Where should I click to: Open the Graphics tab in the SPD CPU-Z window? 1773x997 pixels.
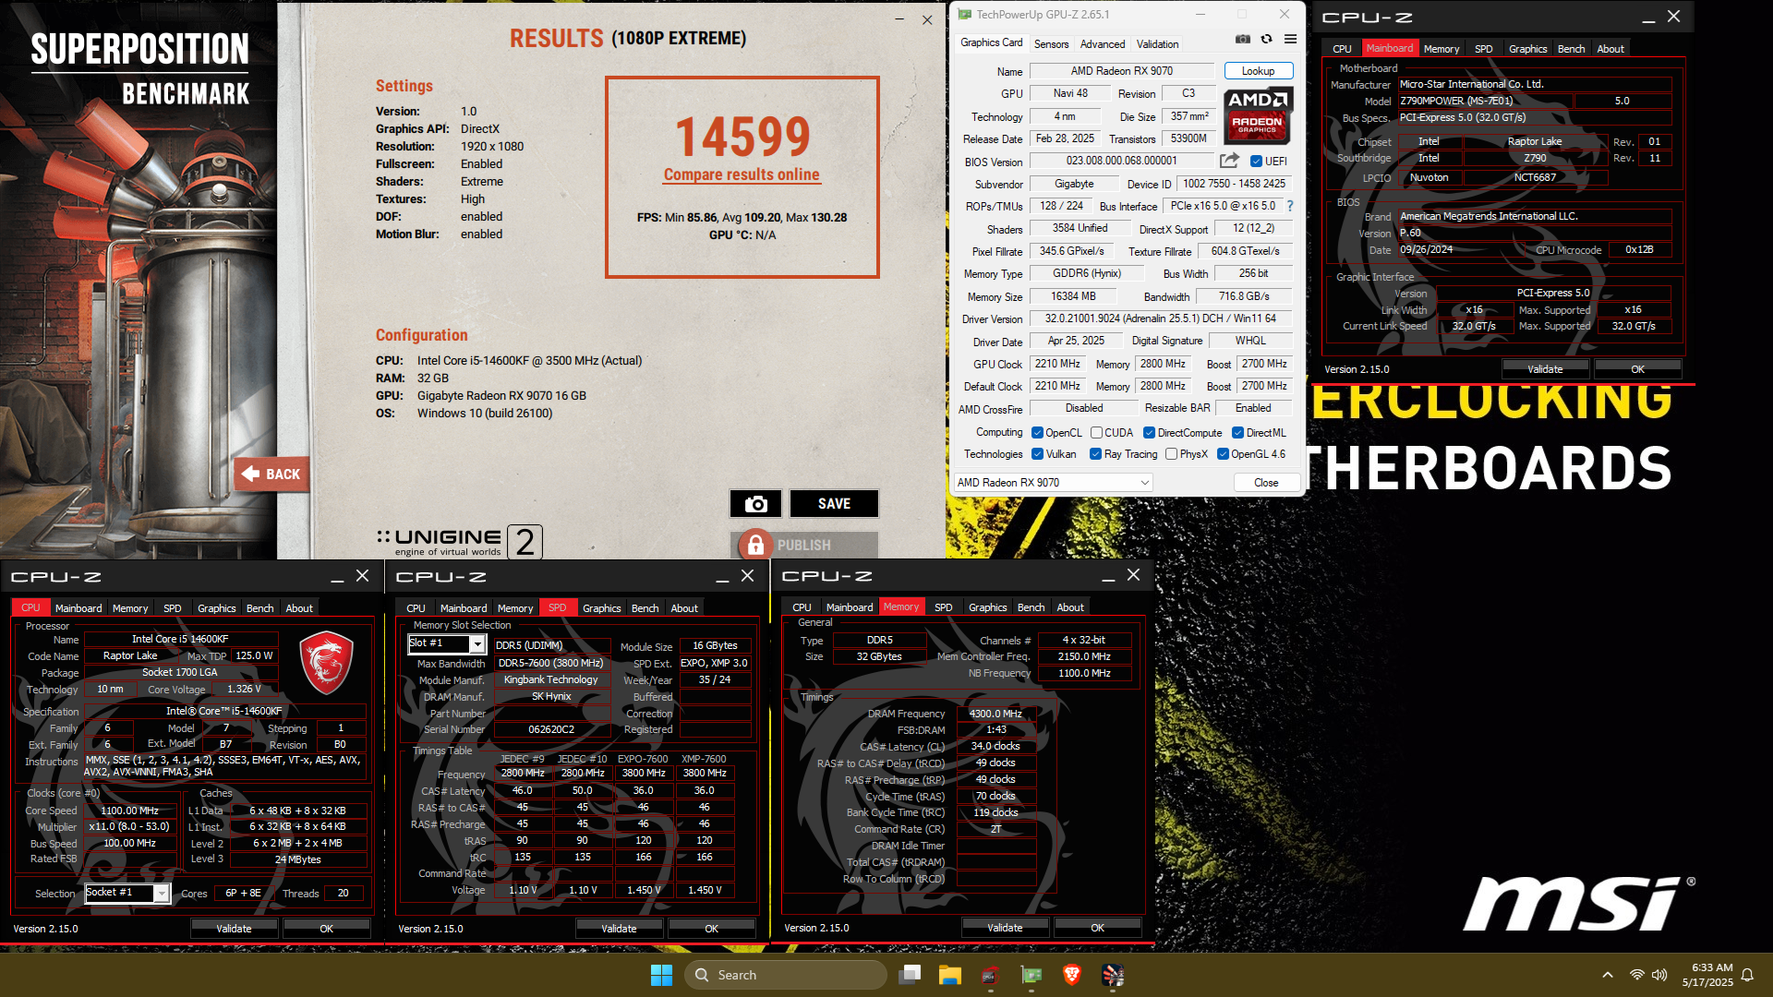(602, 608)
